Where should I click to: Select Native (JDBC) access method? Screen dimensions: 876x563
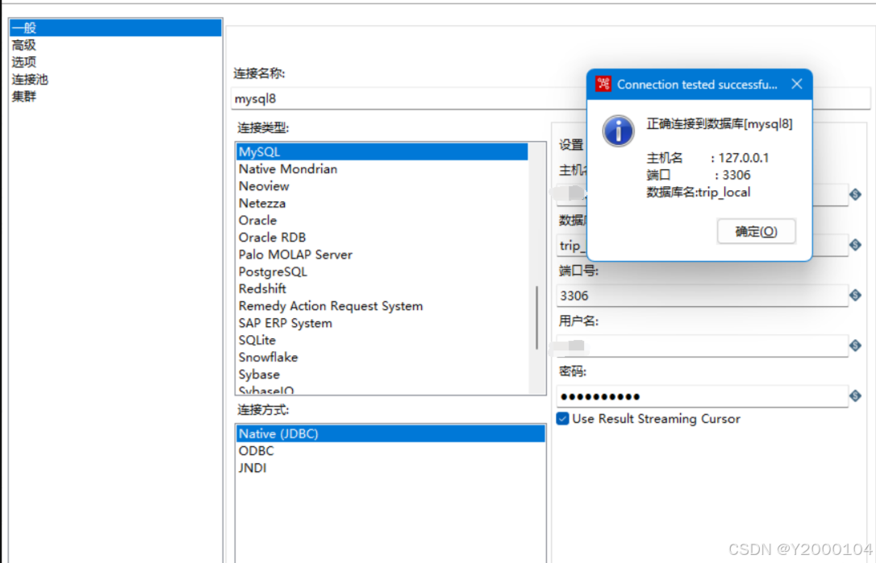click(390, 433)
